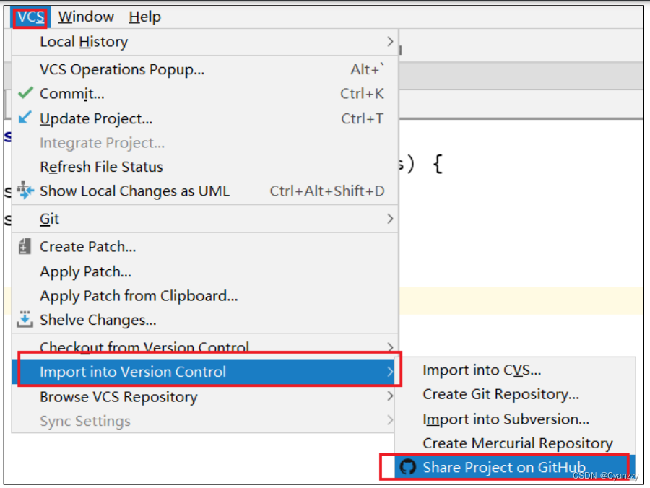Expand arrow beside Import into Version Control
The image size is (650, 488).
[x=390, y=372]
